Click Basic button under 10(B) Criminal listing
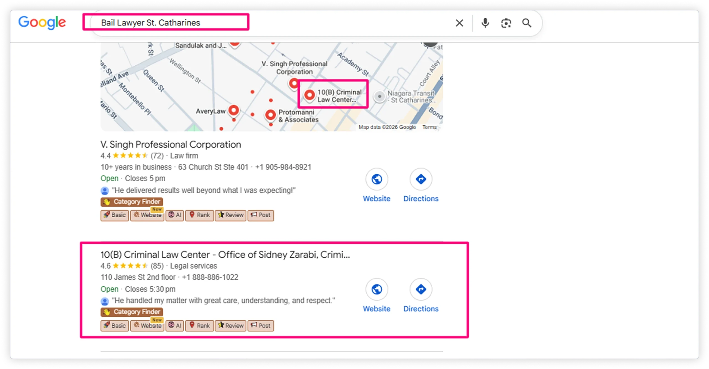Image resolution: width=709 pixels, height=369 pixels. tap(115, 326)
